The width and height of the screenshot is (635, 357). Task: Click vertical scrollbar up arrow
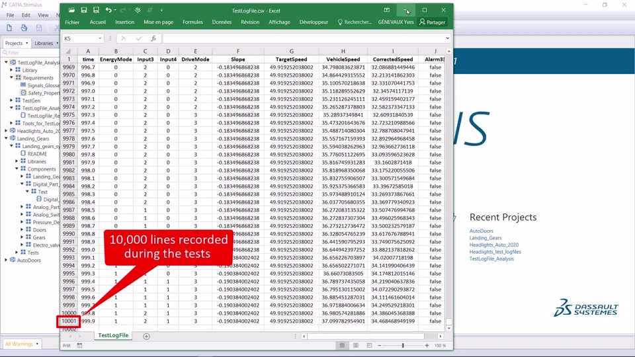[x=448, y=52]
